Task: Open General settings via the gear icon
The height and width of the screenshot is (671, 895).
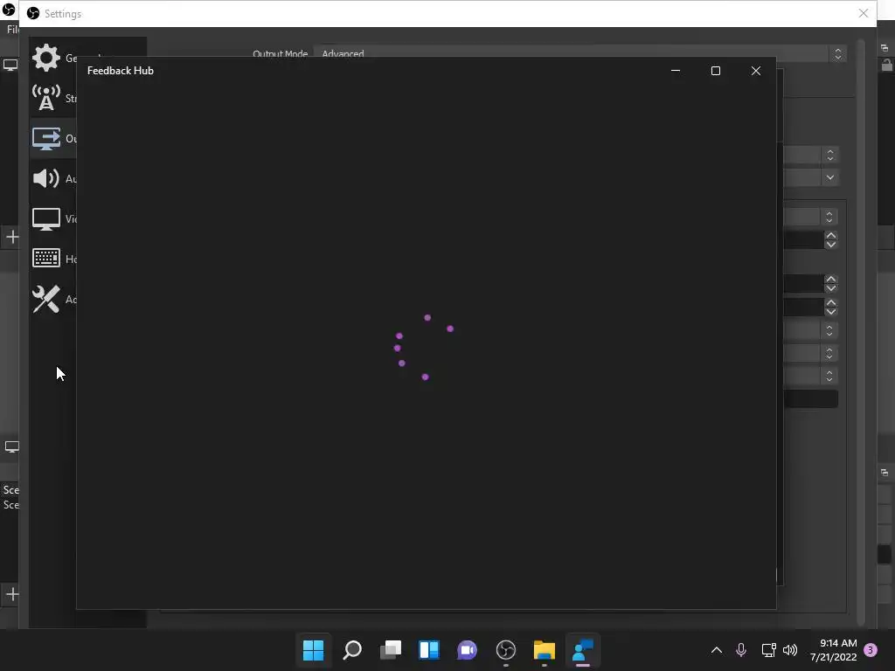Action: (x=45, y=58)
